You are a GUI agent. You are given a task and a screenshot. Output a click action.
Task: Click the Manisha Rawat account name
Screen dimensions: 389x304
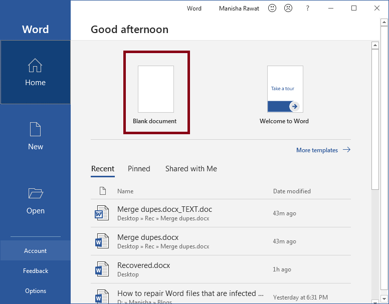pyautogui.click(x=239, y=9)
